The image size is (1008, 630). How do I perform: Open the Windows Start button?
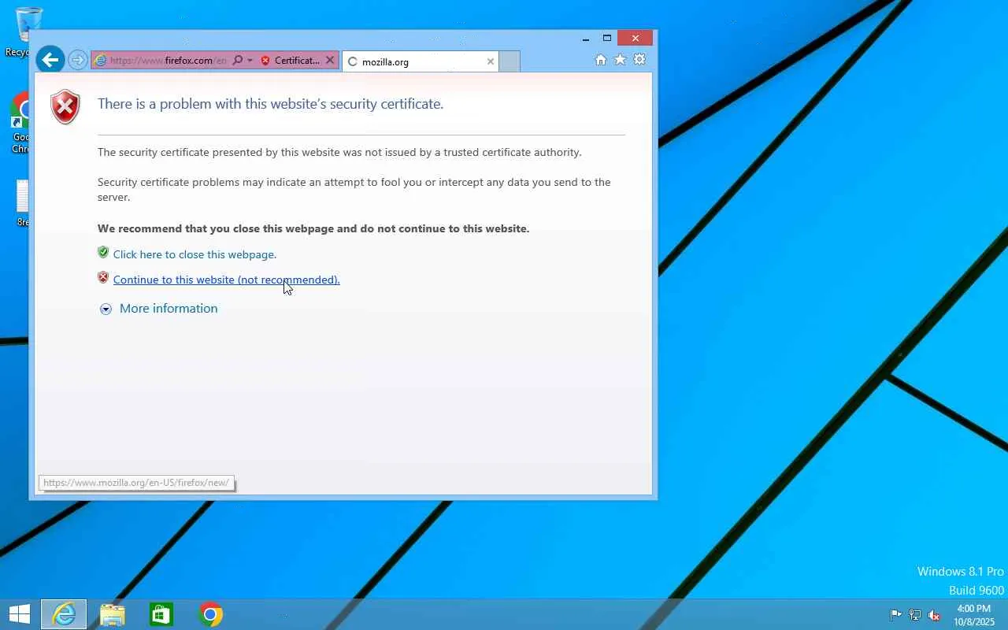click(x=20, y=614)
